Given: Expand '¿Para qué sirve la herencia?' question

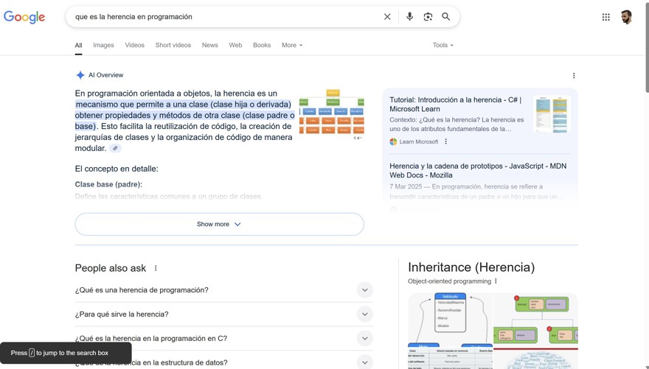Looking at the screenshot, I should point(364,314).
